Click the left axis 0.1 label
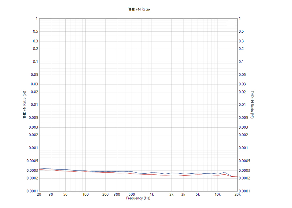292x208 pixels. [35, 62]
